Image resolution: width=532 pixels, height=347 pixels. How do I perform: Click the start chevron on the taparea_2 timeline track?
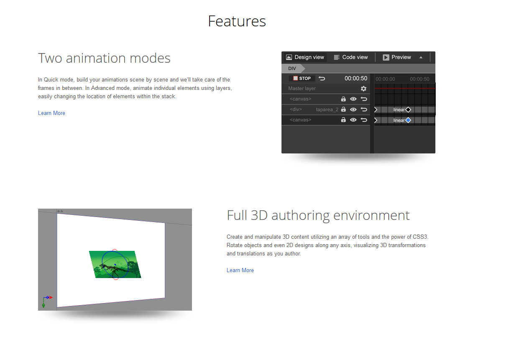point(376,110)
